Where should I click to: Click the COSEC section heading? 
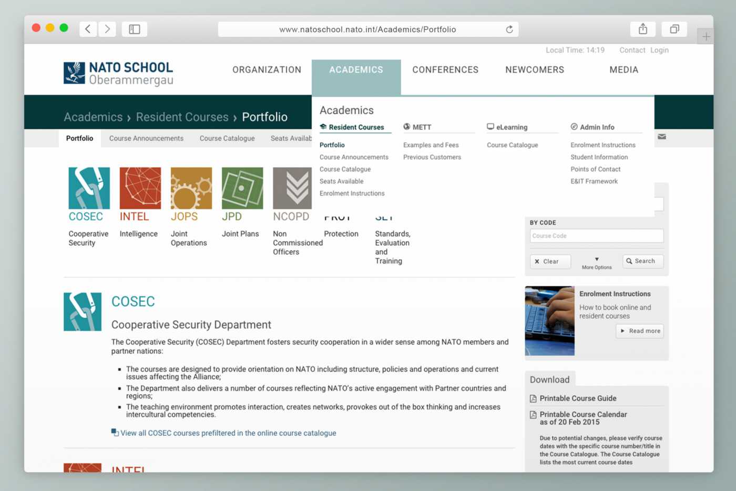133,302
